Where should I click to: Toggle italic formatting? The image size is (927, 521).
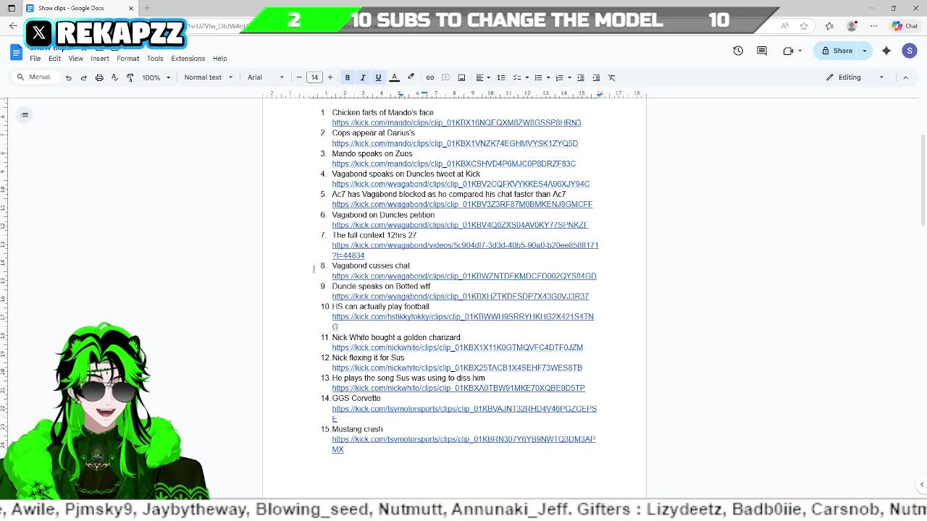tap(363, 77)
